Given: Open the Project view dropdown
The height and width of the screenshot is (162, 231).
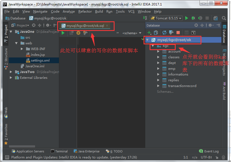Looking at the screenshot, I should click(23, 25).
